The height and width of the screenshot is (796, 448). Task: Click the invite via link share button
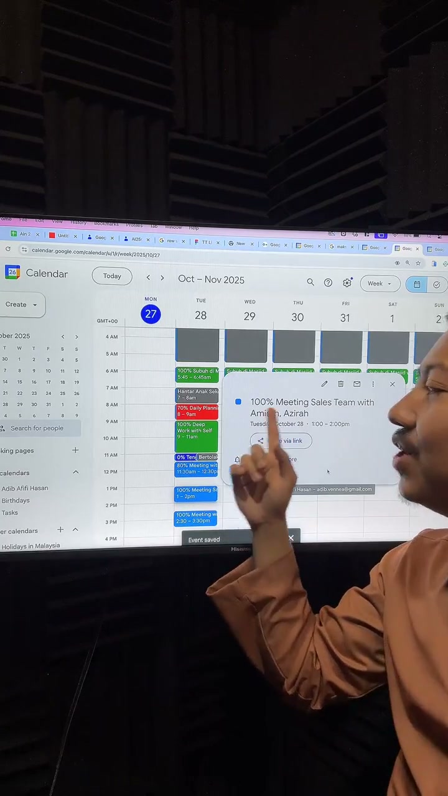click(281, 440)
